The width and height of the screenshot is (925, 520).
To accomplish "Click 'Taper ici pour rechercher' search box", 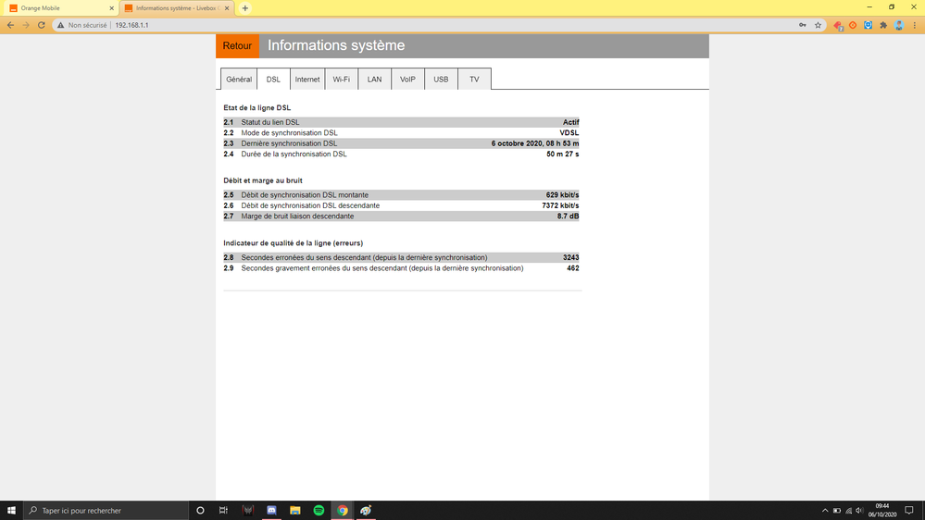I will [106, 511].
